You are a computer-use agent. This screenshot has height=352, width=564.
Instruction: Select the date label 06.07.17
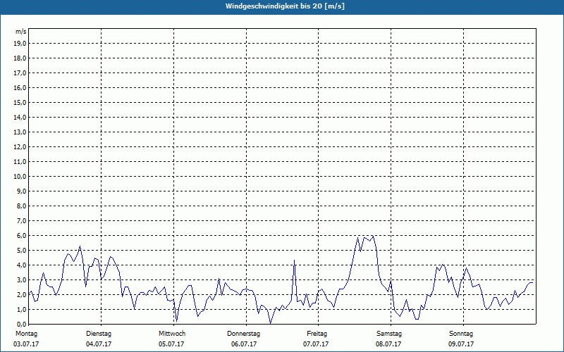click(x=244, y=344)
